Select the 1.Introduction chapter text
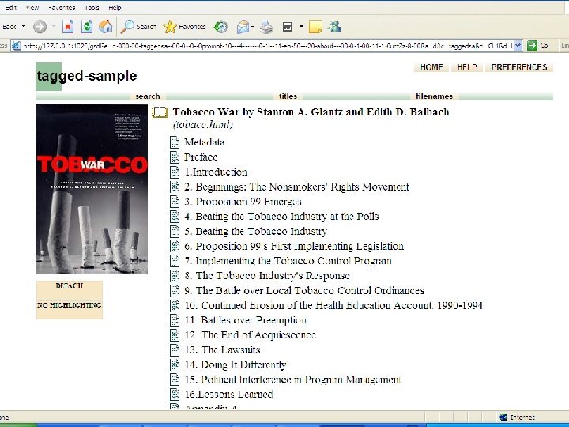Viewport: 569px width, 427px height. 216,172
